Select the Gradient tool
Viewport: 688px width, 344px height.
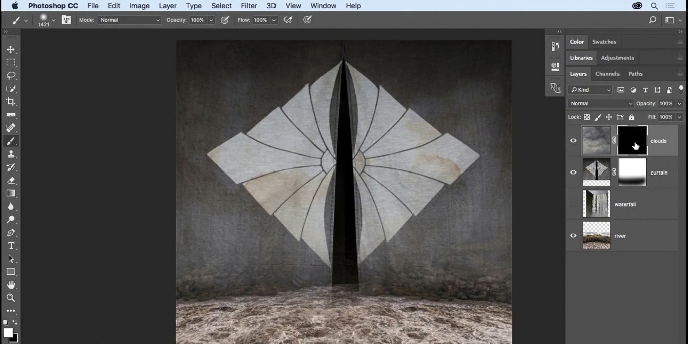click(11, 194)
